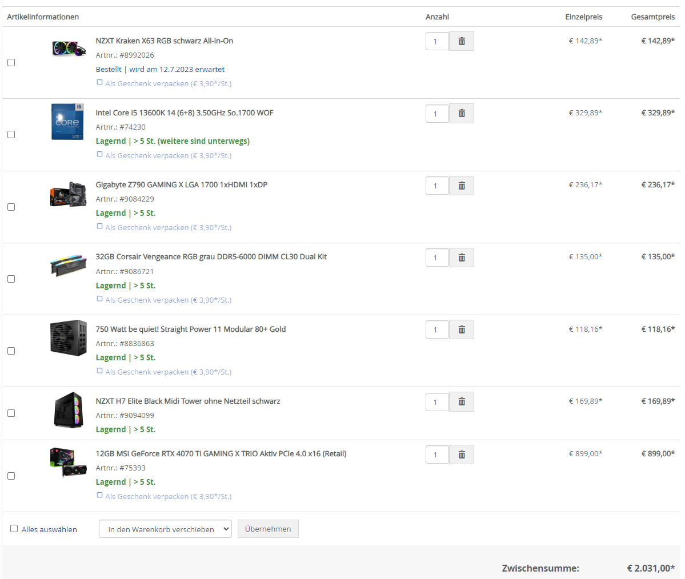685x579 pixels.
Task: Open 12GB MSI GeForce RTX 4070 Ti title
Action: (x=221, y=454)
